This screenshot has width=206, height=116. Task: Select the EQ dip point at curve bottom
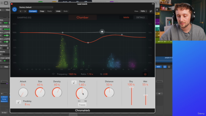tap(88, 43)
